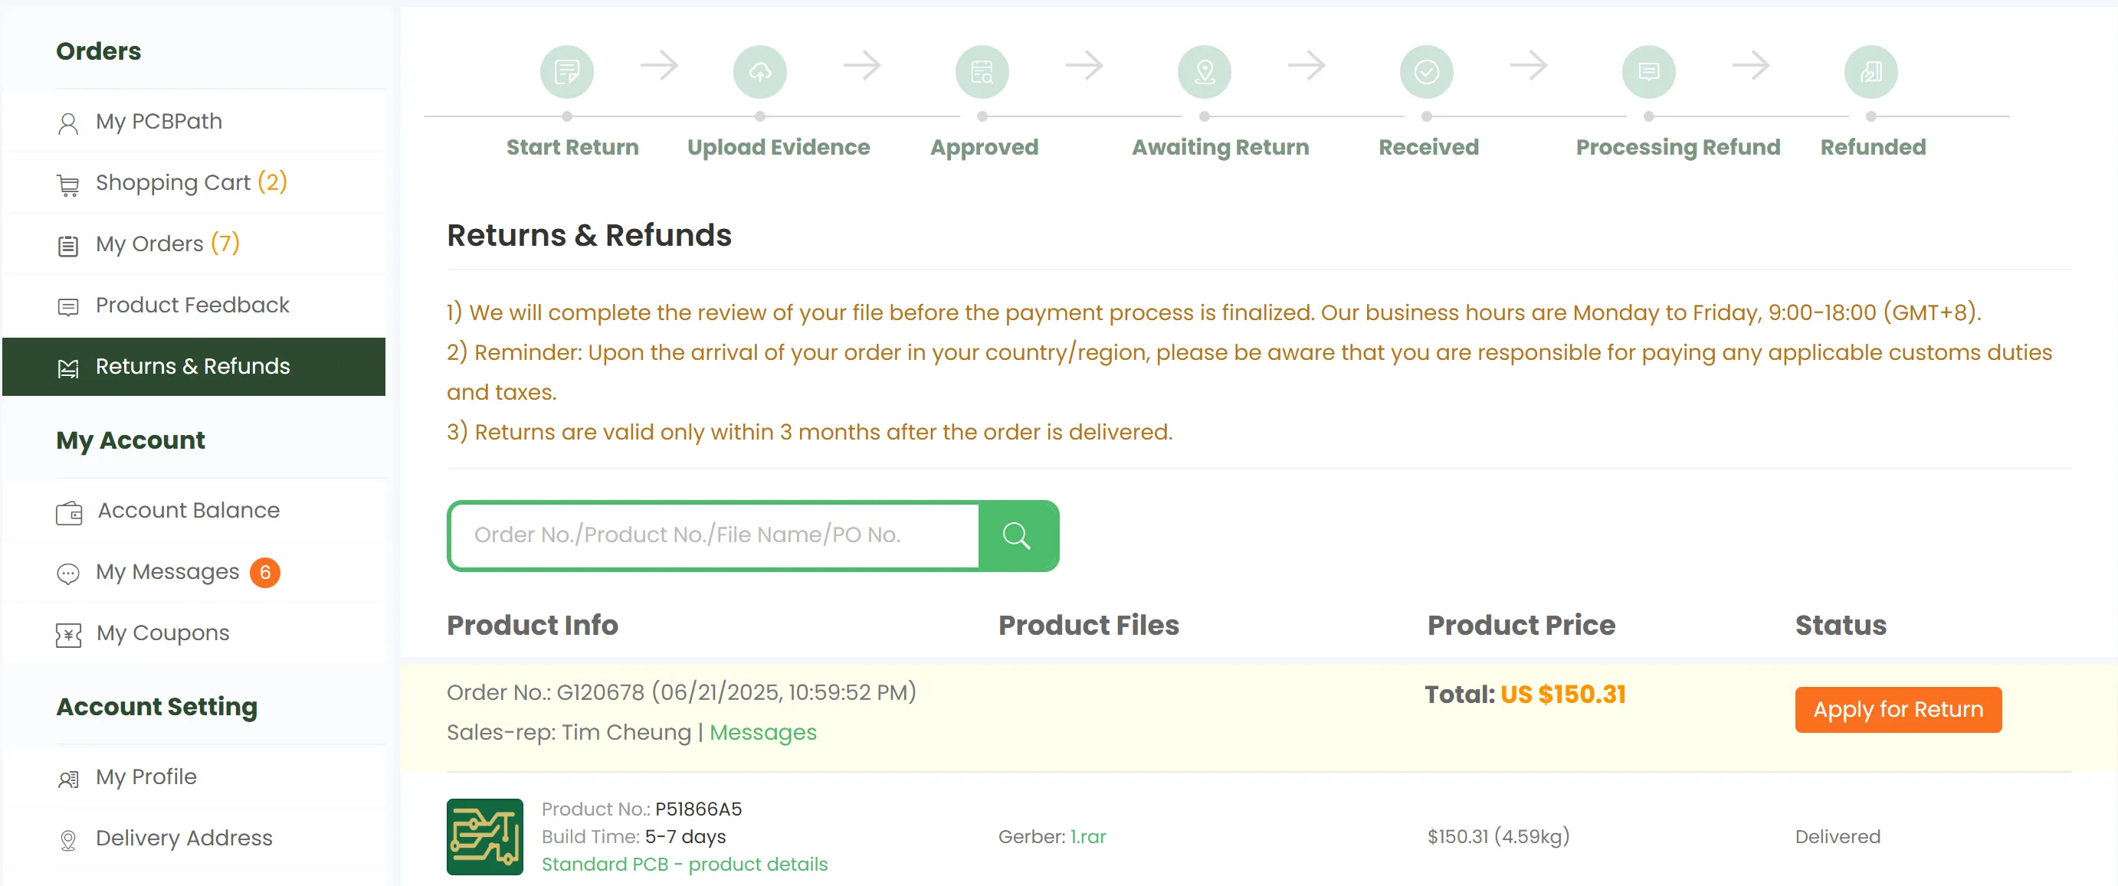Image resolution: width=2118 pixels, height=886 pixels.
Task: Click the Start Return step icon
Action: pyautogui.click(x=566, y=72)
